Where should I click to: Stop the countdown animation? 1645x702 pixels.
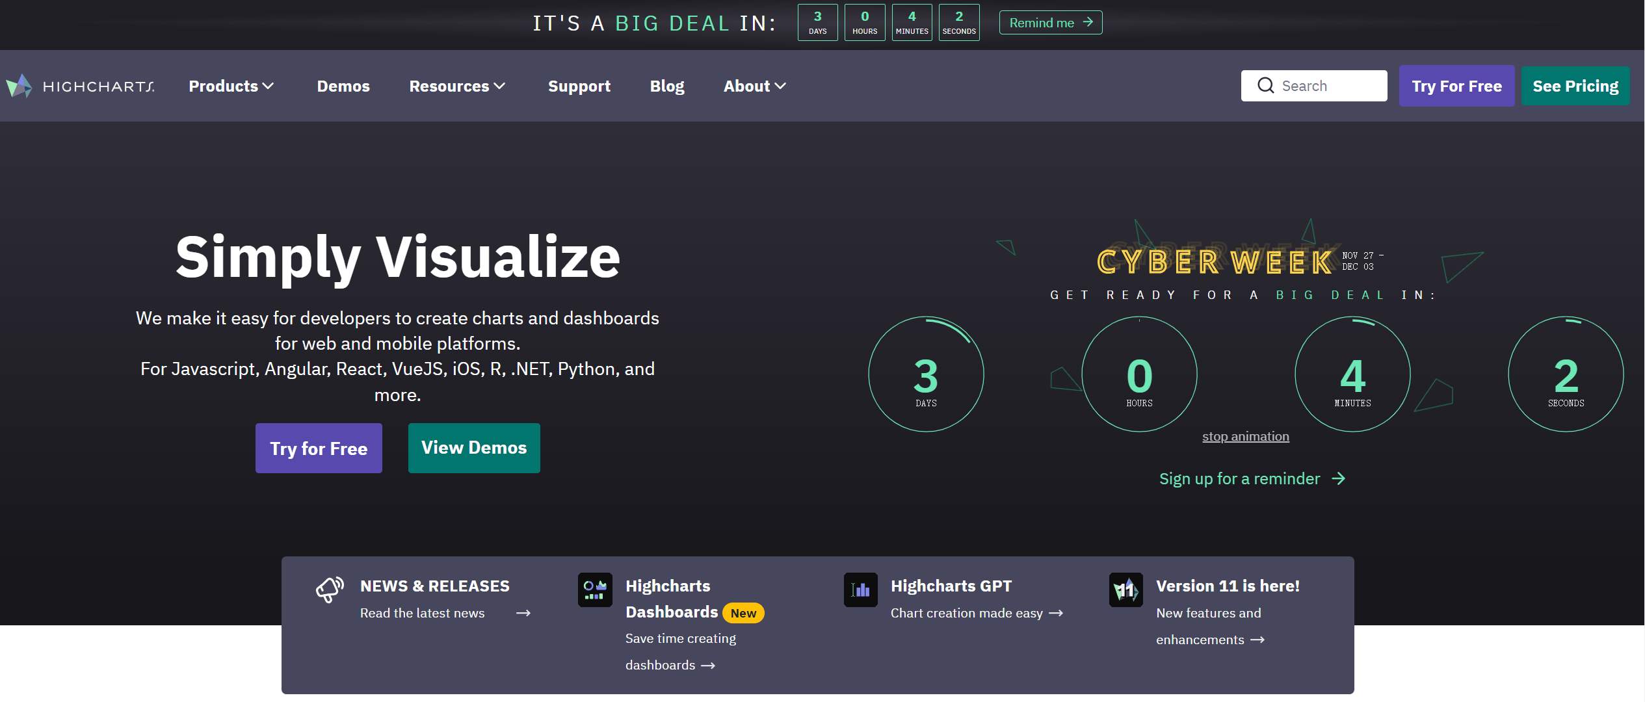tap(1245, 437)
